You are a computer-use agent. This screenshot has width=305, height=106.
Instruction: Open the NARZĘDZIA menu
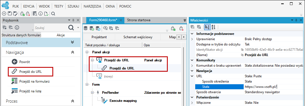[x=92, y=6]
